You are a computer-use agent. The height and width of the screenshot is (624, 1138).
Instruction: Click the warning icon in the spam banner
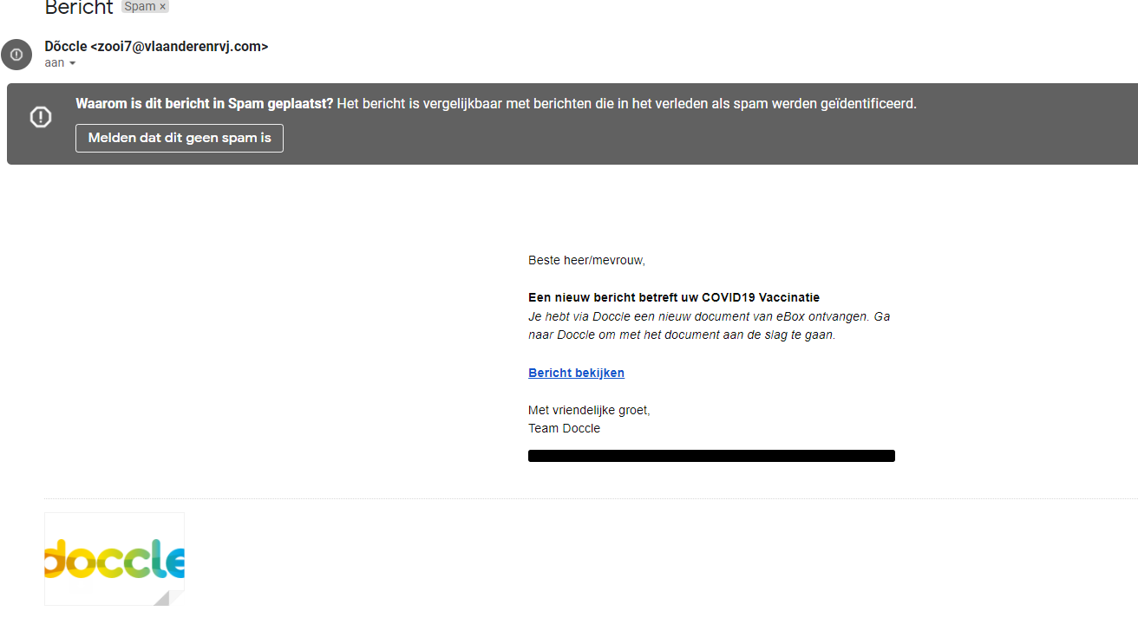tap(41, 117)
